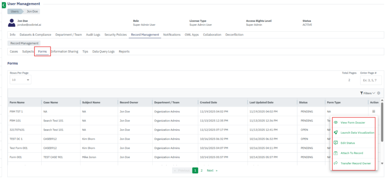Click Jon Doe's user avatar icon

(12, 23)
